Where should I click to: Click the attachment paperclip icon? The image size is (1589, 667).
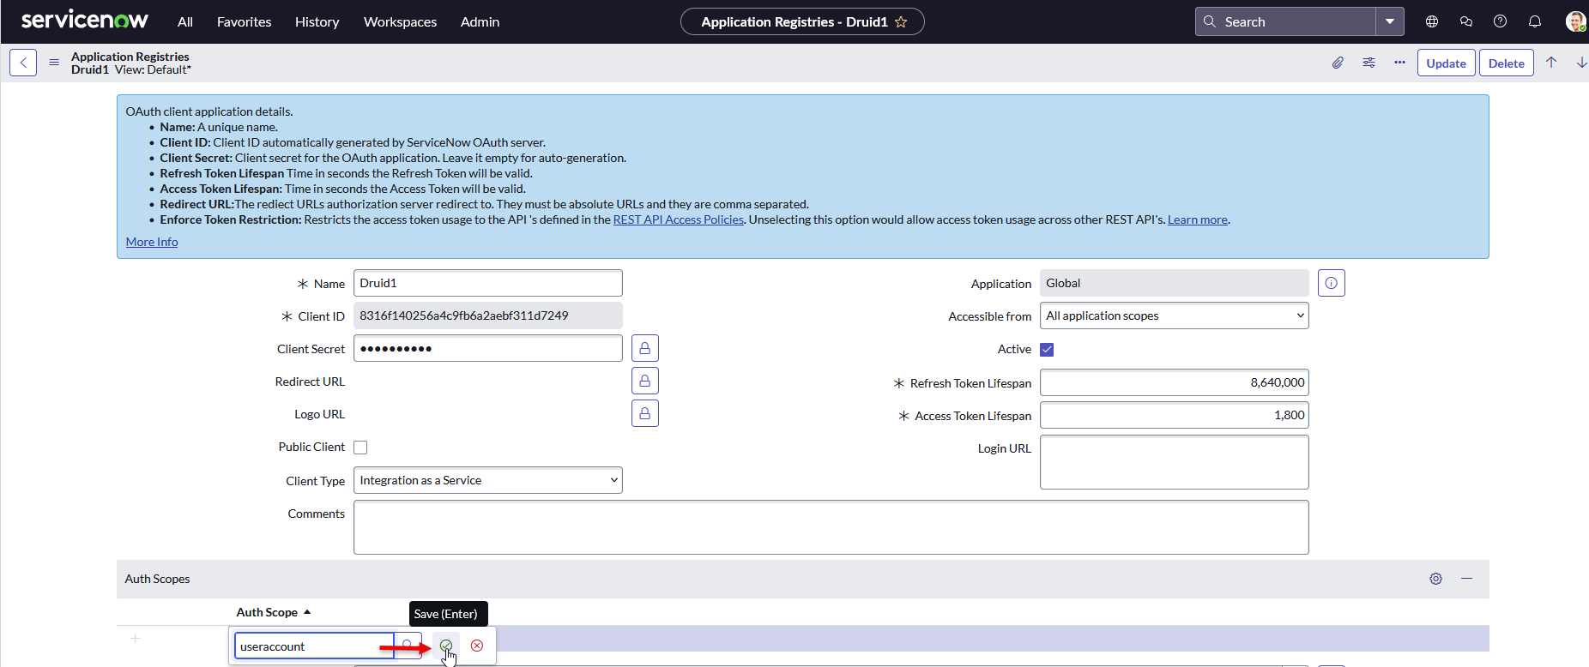click(x=1338, y=63)
